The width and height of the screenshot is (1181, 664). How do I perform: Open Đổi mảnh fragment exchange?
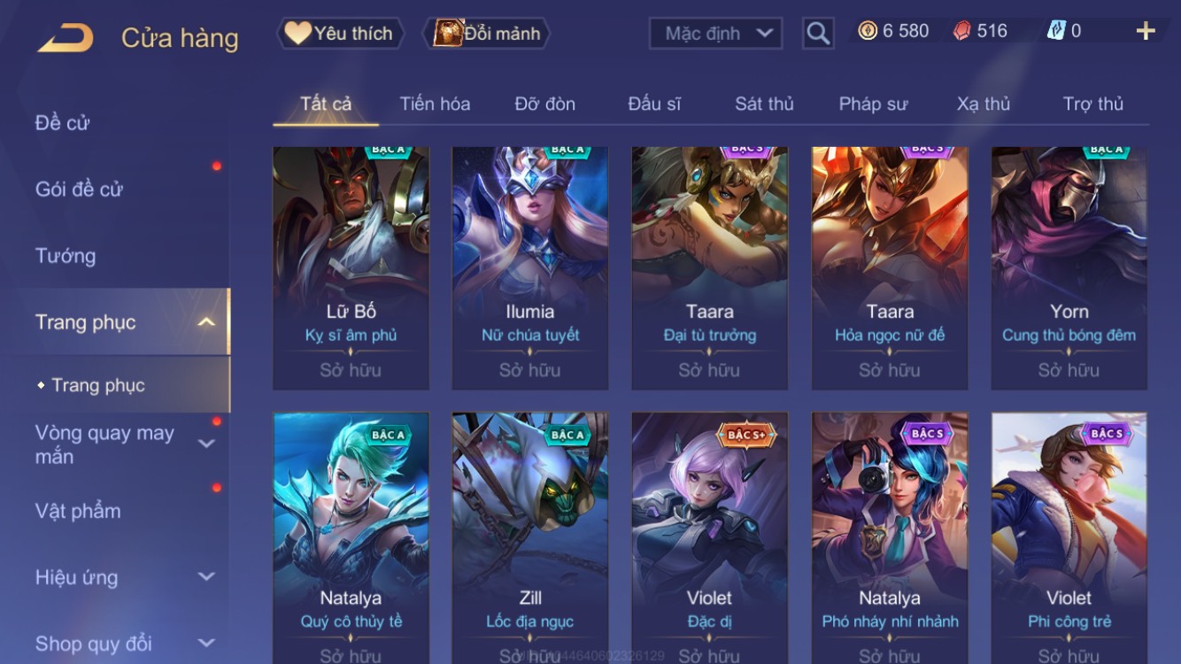point(488,34)
